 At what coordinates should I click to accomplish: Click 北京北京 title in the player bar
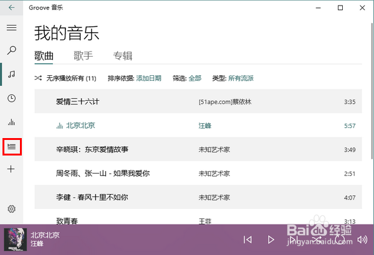[45, 235]
